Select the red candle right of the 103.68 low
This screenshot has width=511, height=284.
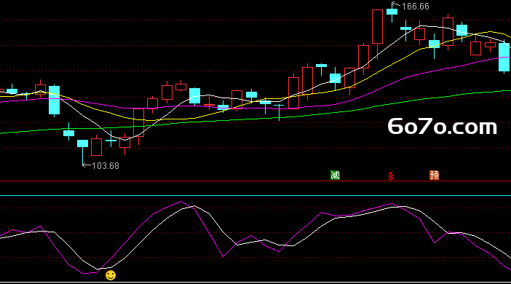97,147
